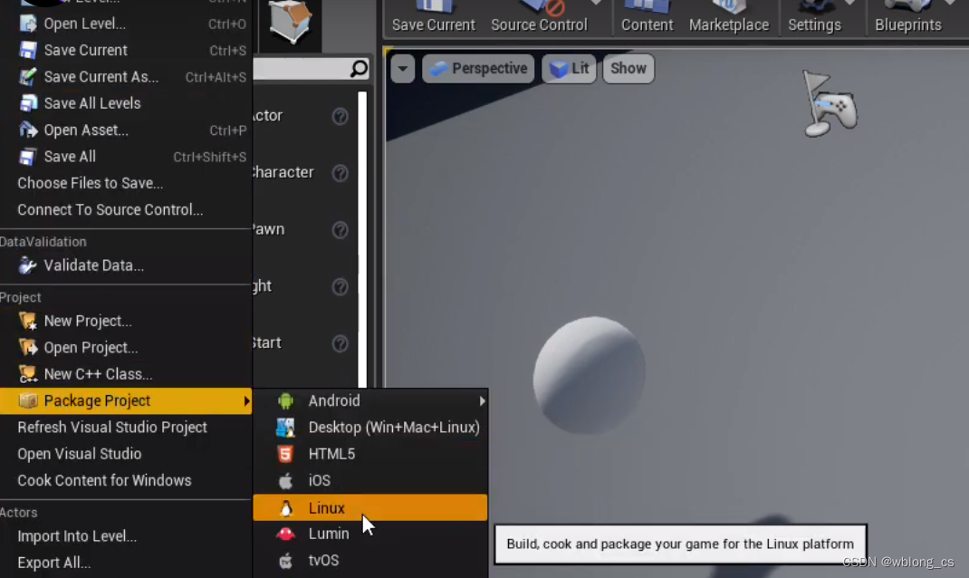Click the Linux penguin icon

(285, 507)
